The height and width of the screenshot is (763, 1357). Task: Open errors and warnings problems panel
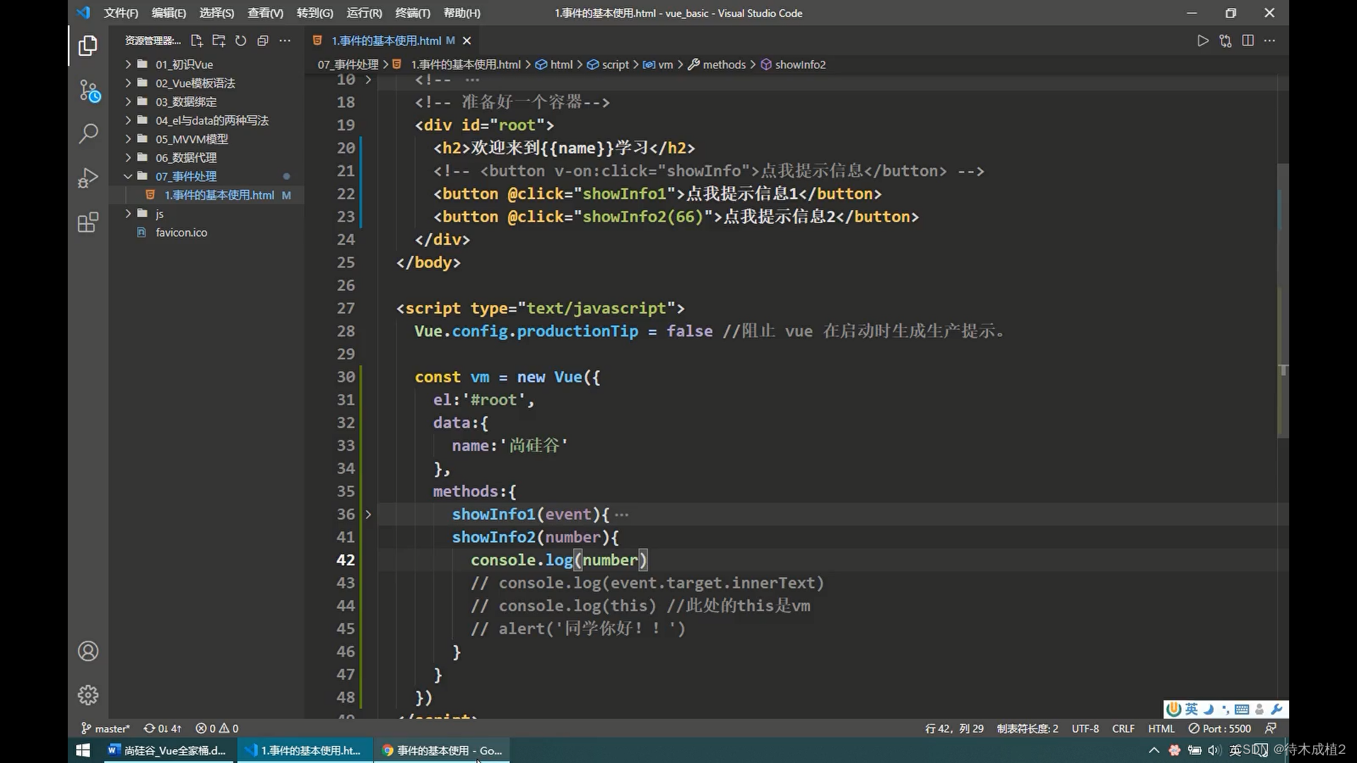point(217,728)
